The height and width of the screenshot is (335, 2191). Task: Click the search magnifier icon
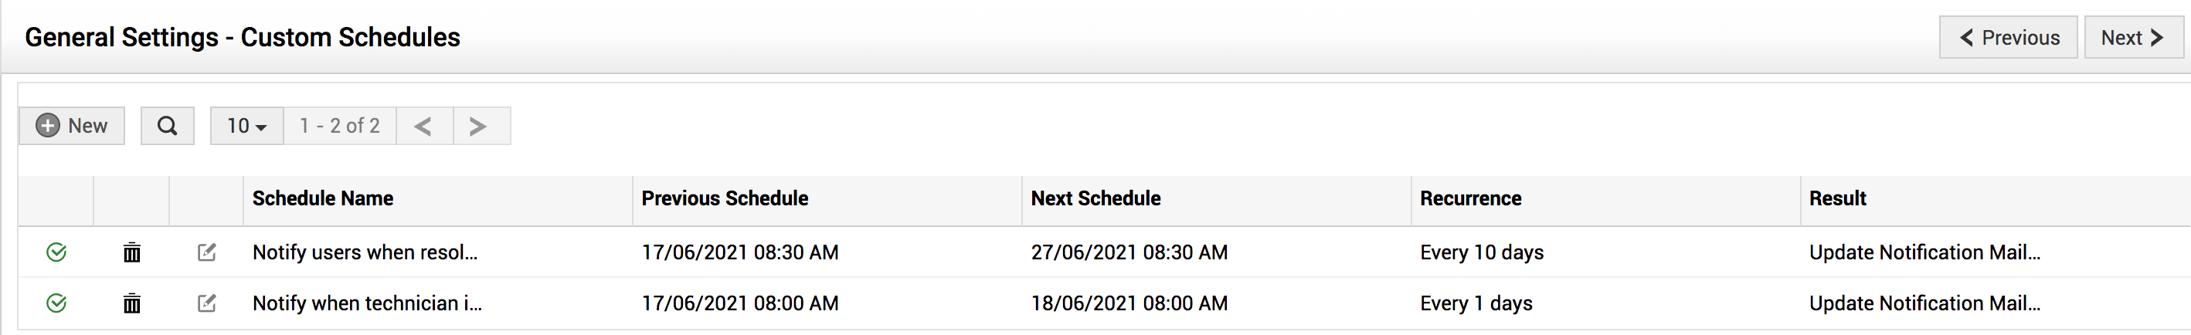[x=167, y=126]
